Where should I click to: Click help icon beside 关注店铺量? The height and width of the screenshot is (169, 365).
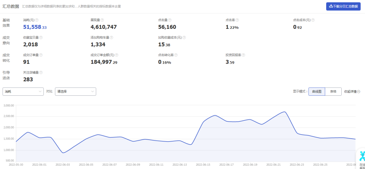[41, 72]
